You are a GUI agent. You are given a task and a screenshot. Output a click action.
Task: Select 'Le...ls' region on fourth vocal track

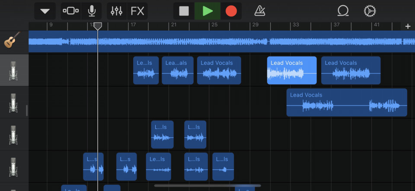[158, 166]
